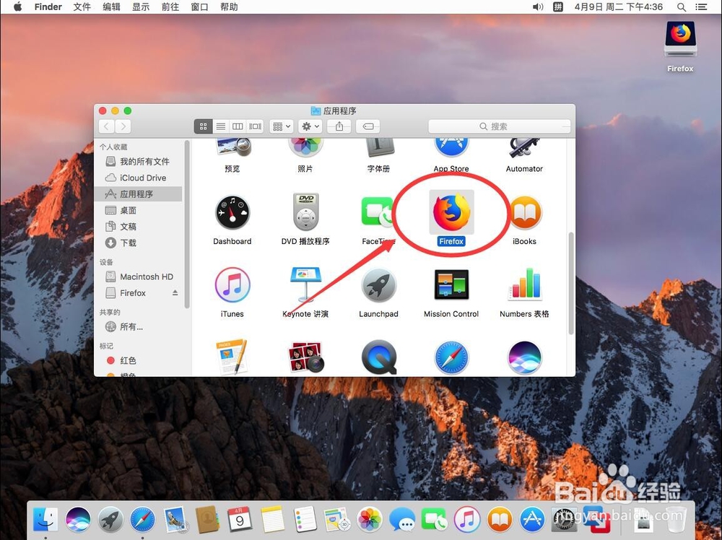Select the Automator app icon

524,148
